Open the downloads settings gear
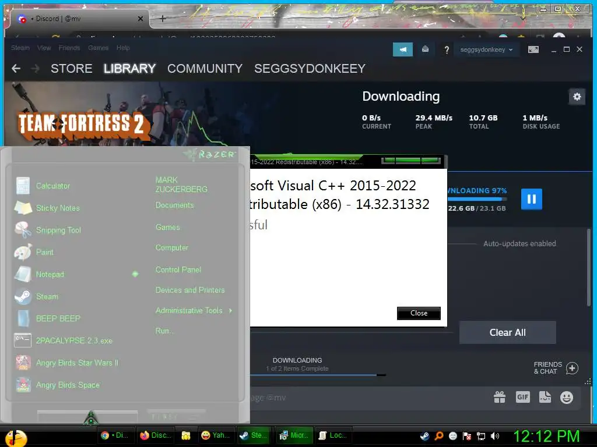 [x=577, y=97]
